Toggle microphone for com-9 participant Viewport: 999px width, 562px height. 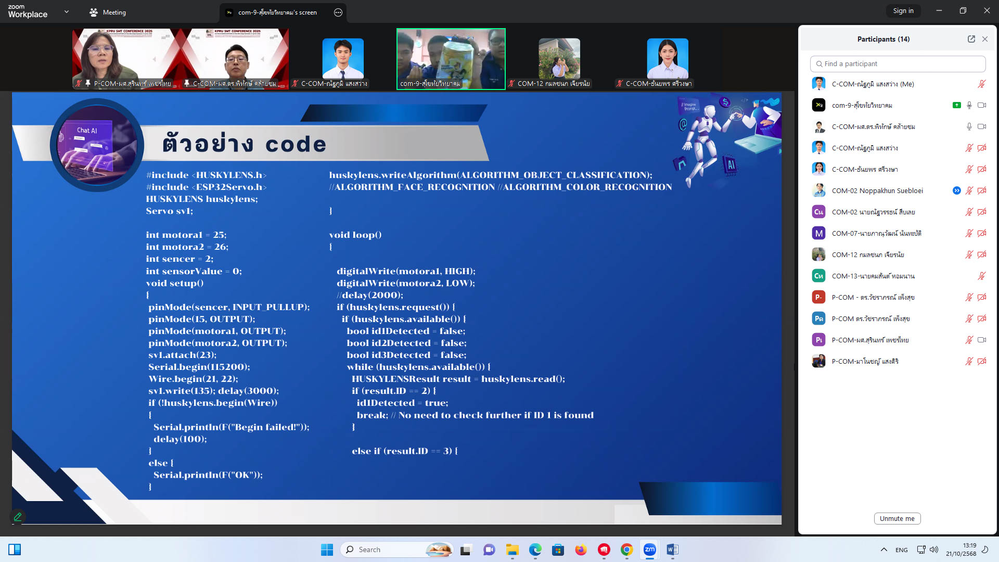point(969,105)
